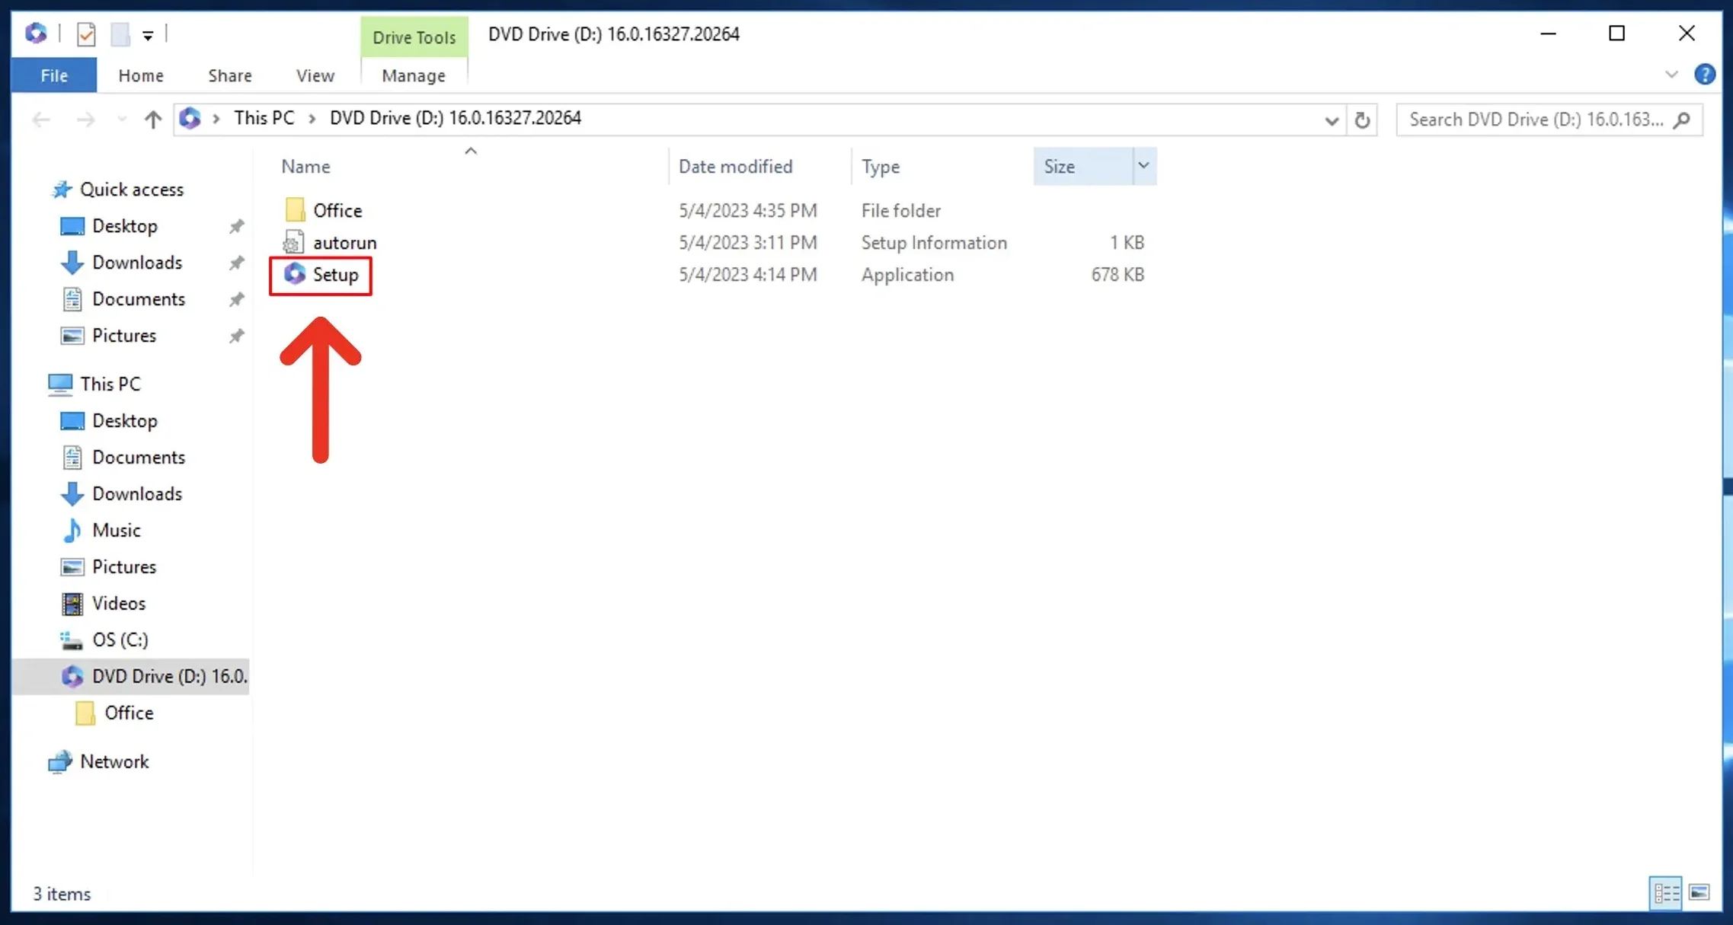This screenshot has width=1733, height=925.
Task: Switch to large thumbnails view icon
Action: point(1699,892)
